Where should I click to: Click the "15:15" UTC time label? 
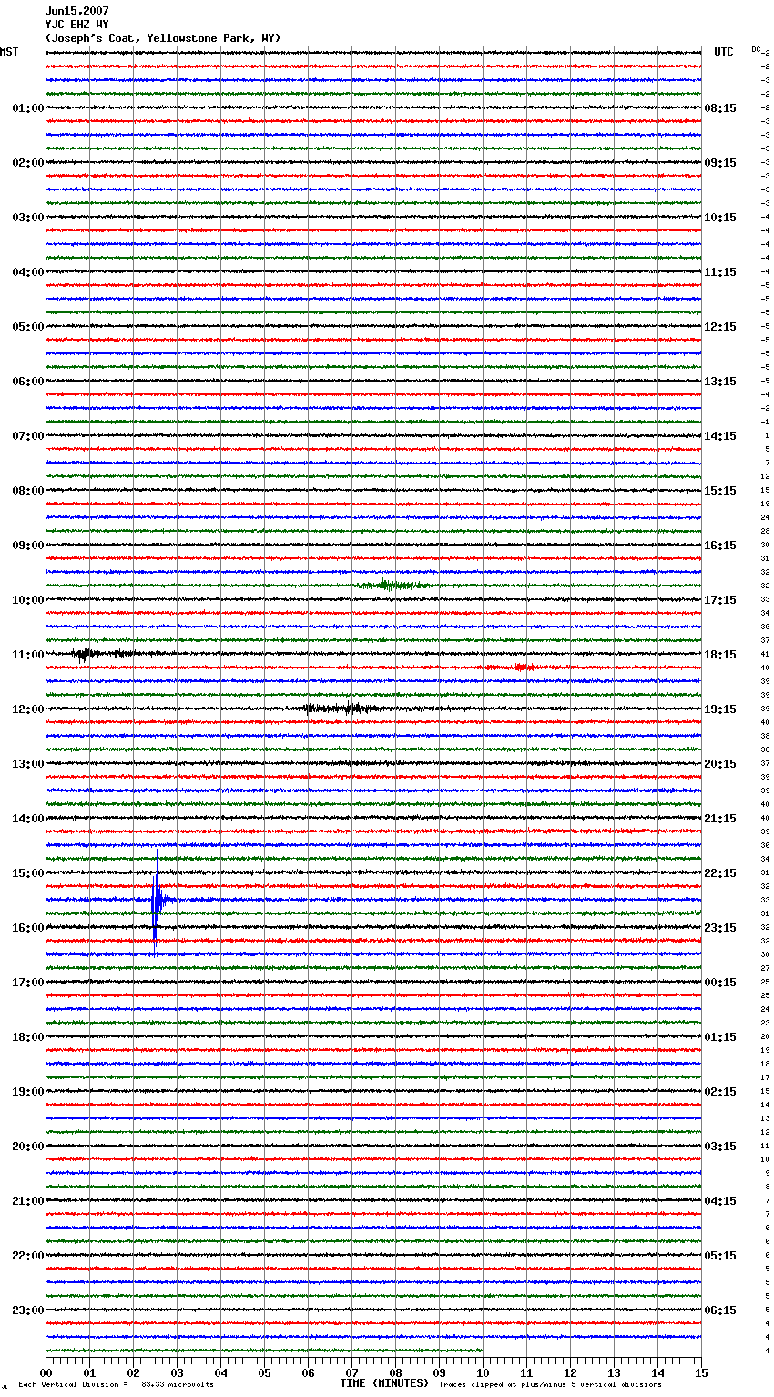[x=720, y=491]
